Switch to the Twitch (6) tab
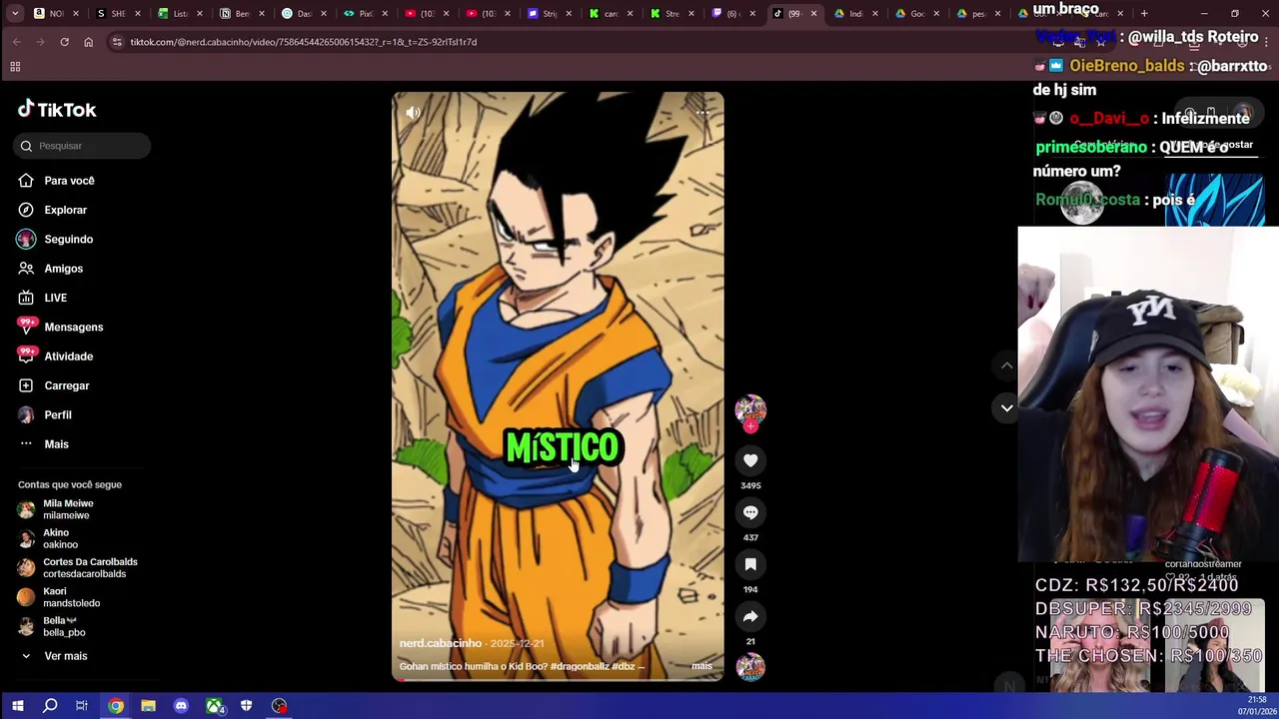This screenshot has height=719, width=1279. [733, 14]
